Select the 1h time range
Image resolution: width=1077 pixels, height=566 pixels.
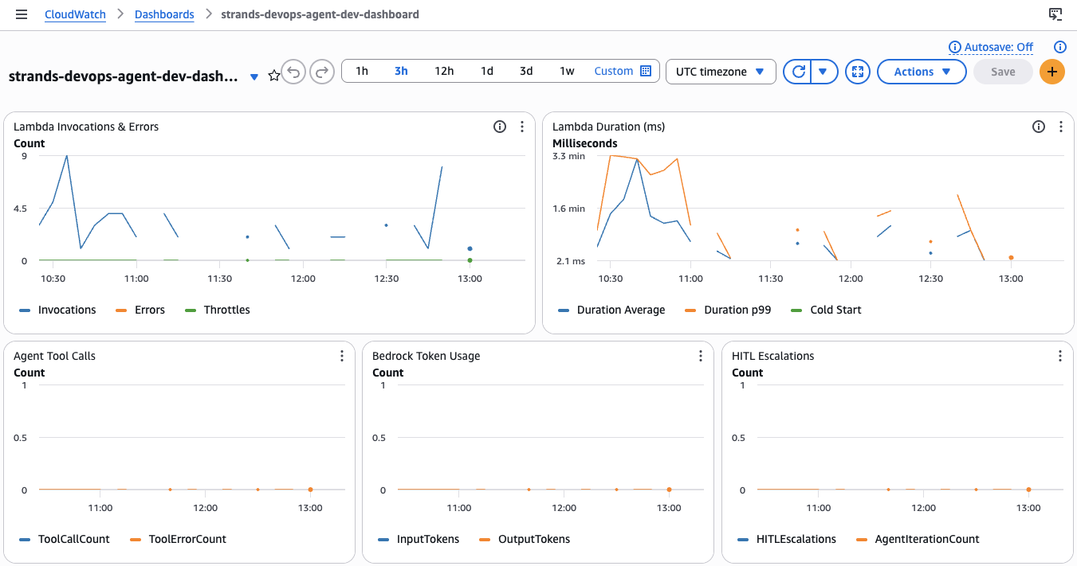tap(362, 71)
